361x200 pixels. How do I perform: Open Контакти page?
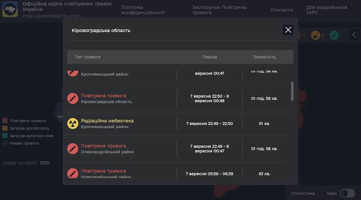pyautogui.click(x=282, y=10)
